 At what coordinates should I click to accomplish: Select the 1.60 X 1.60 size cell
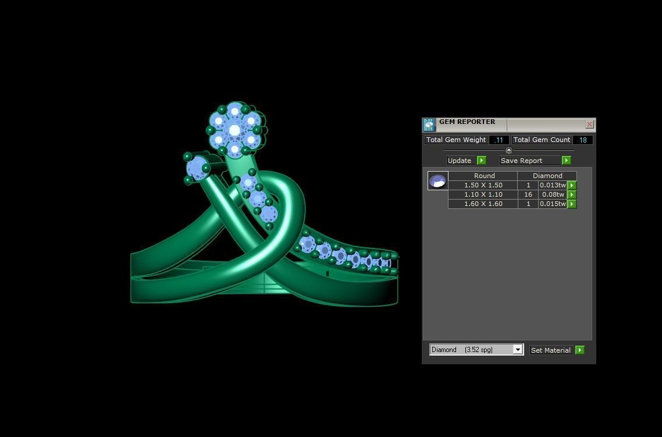coord(483,204)
